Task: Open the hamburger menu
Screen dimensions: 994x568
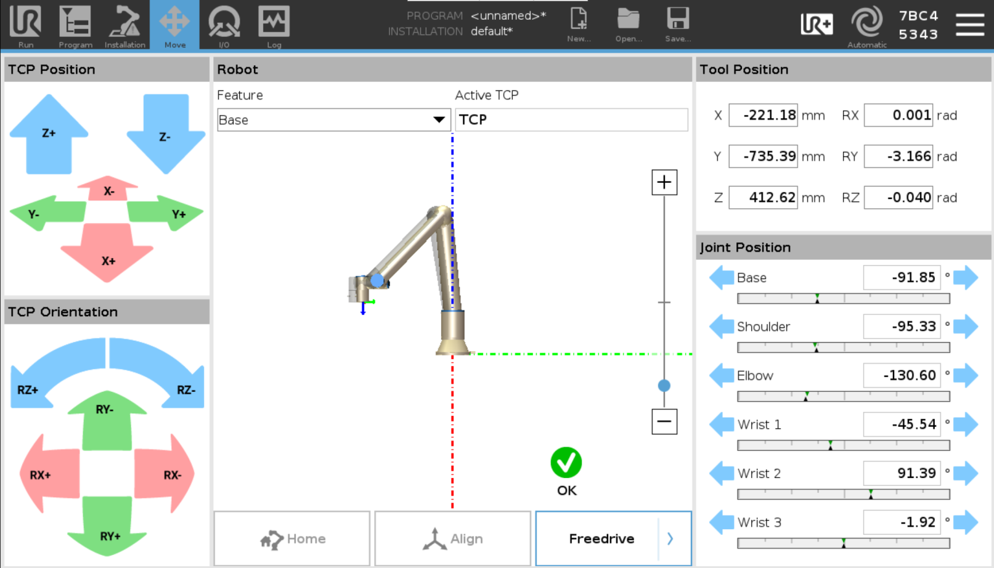Action: pyautogui.click(x=969, y=23)
